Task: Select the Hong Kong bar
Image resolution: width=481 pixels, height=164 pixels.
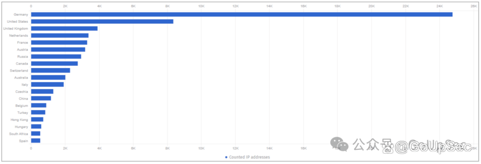Action: click(x=37, y=119)
